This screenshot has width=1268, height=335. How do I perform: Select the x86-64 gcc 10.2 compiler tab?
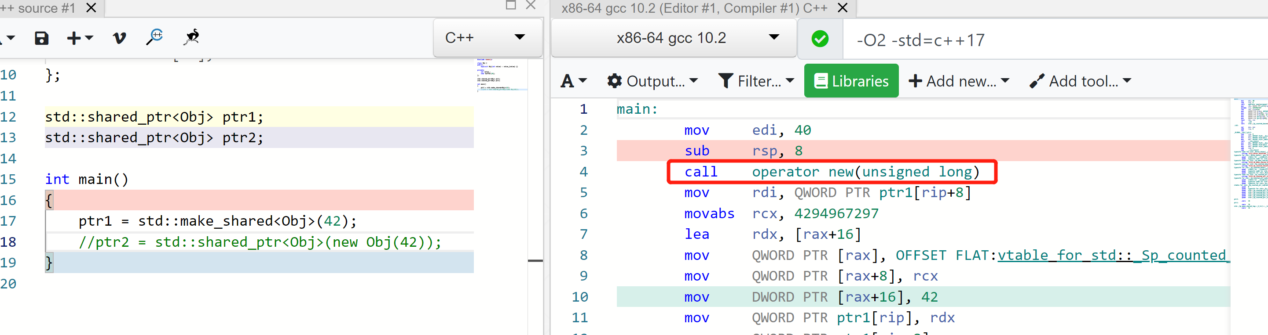pos(694,8)
